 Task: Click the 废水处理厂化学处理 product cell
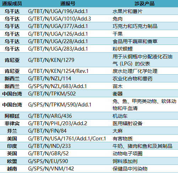(x=135, y=71)
